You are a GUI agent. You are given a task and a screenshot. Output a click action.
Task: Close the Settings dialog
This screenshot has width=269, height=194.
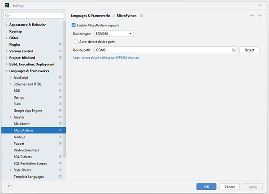point(260,5)
